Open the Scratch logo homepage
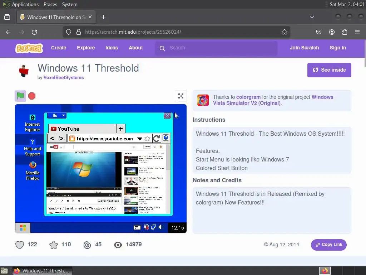Viewport: 366px width, 275px height. click(29, 48)
